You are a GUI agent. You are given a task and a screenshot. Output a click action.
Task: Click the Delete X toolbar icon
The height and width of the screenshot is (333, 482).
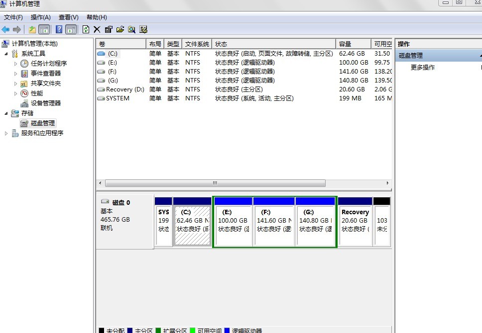coord(97,29)
